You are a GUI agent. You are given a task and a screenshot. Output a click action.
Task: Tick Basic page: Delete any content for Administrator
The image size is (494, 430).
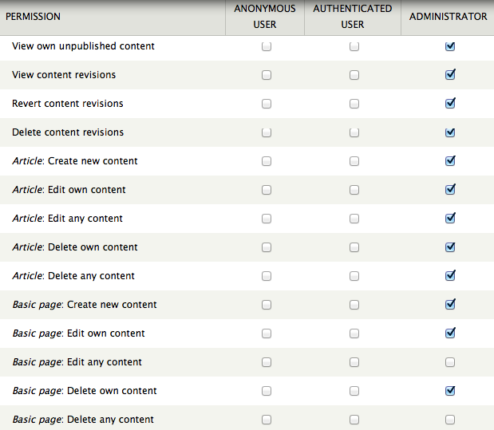click(x=450, y=420)
